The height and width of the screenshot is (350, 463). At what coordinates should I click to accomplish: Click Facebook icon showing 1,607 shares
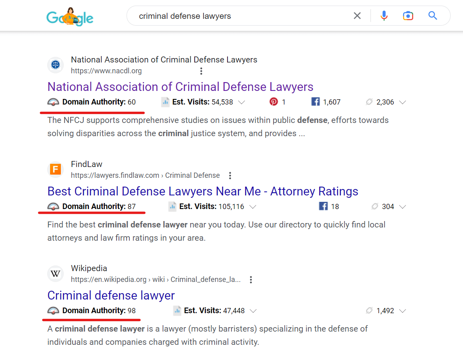(x=315, y=102)
